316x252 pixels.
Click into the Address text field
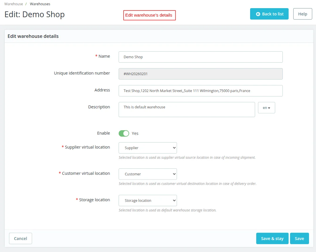click(201, 91)
